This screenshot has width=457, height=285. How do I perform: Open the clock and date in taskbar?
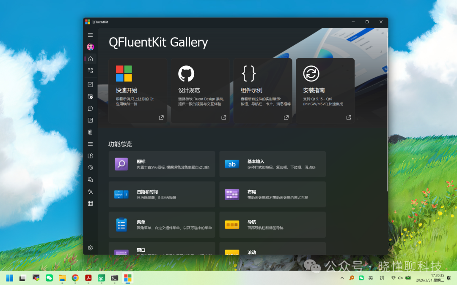[430, 278]
